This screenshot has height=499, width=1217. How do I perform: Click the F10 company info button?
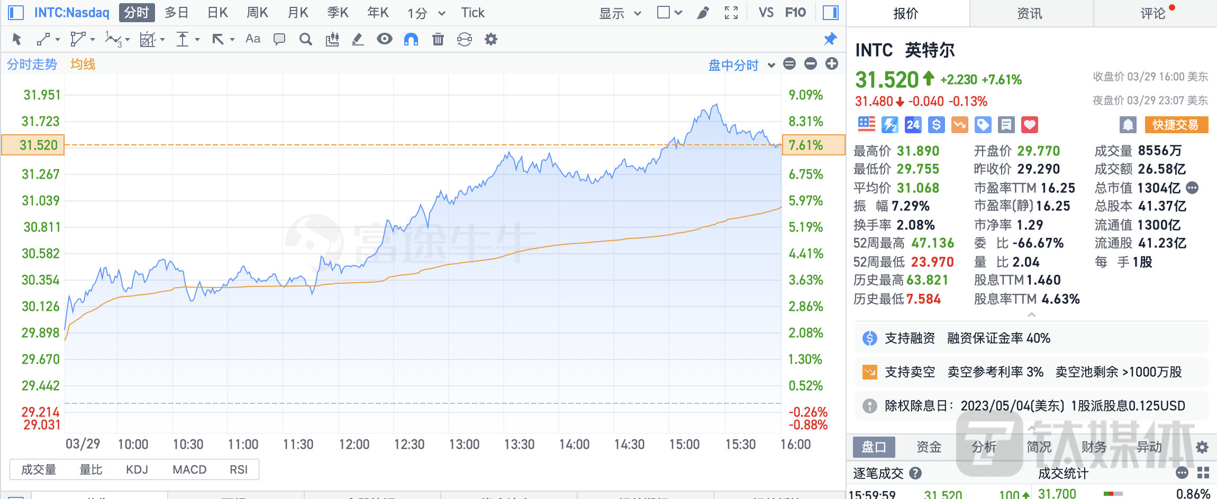coord(795,13)
